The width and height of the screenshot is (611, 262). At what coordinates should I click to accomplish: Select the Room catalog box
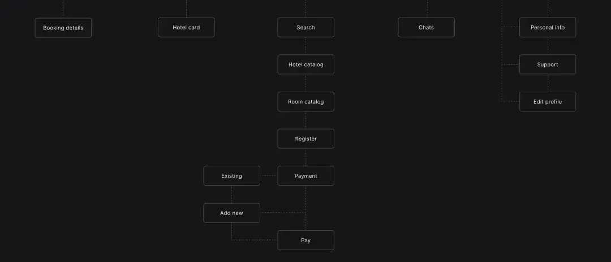pos(306,101)
